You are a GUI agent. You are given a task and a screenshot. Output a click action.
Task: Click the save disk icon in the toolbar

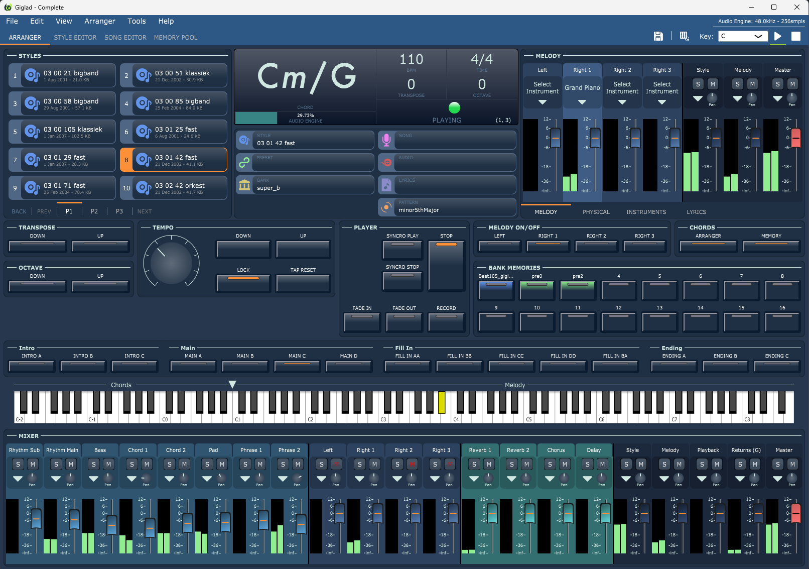pos(658,36)
